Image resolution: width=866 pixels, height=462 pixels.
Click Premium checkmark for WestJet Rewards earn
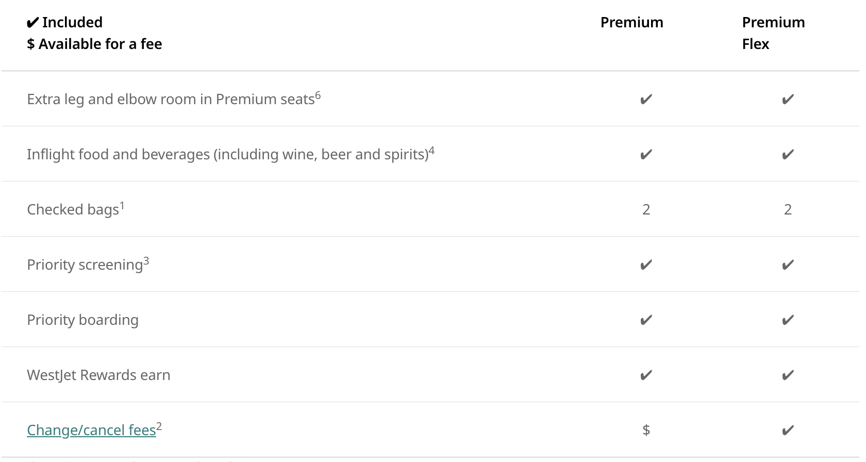[646, 375]
